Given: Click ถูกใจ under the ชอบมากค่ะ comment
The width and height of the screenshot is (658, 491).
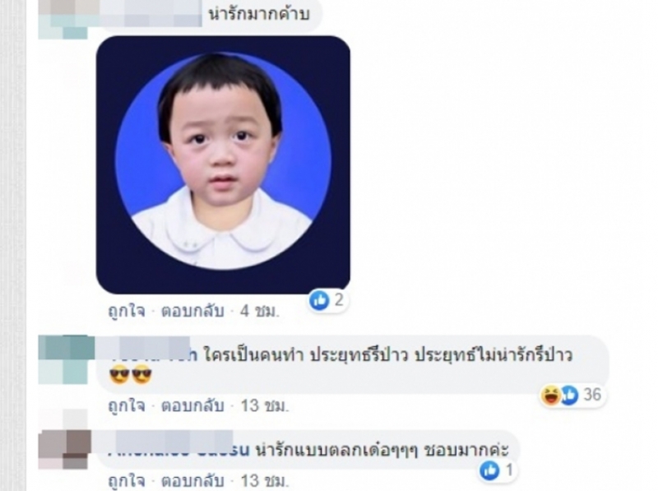Looking at the screenshot, I should point(127,481).
